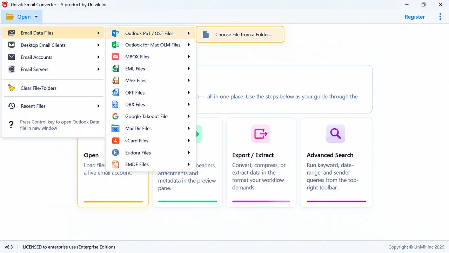449x253 pixels.
Task: Expand the MBOX Files submenu arrow
Action: [189, 57]
